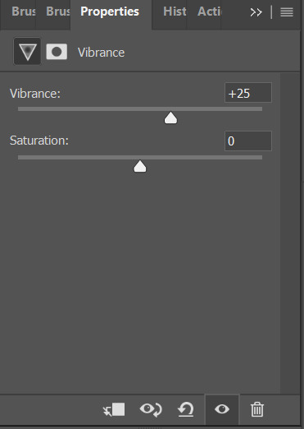Click the Vibrance slider track right end
This screenshot has width=304, height=429.
click(260, 109)
